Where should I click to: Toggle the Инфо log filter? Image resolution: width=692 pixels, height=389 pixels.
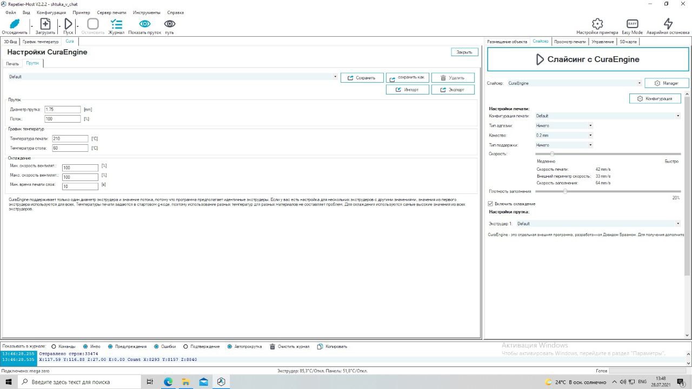tap(86, 346)
